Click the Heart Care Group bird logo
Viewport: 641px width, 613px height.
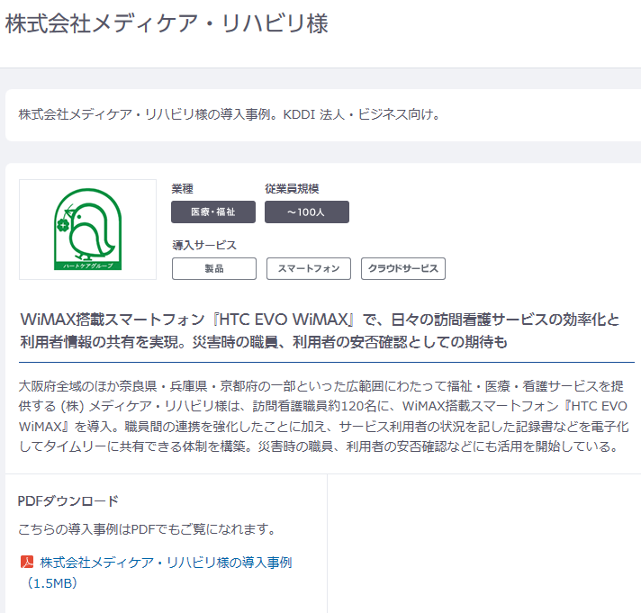tap(87, 229)
